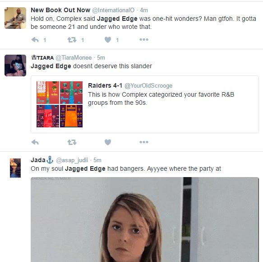Open Jada's profile avatar
The image size is (263, 262).
coord(15,168)
